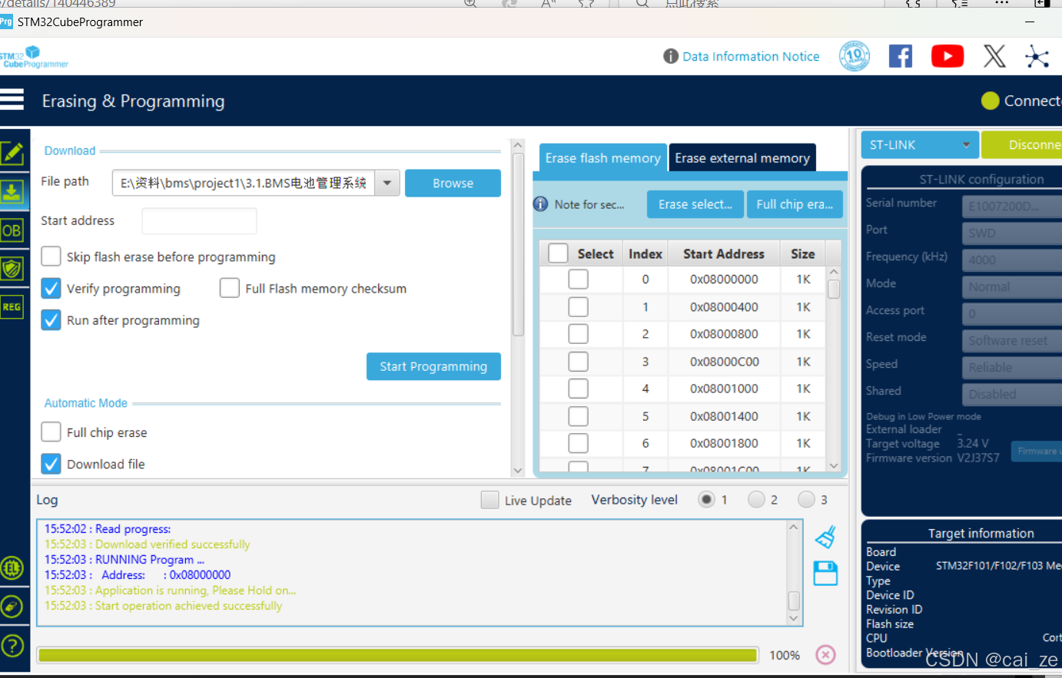Open the hamburger main menu
This screenshot has width=1062, height=678.
pyautogui.click(x=12, y=100)
